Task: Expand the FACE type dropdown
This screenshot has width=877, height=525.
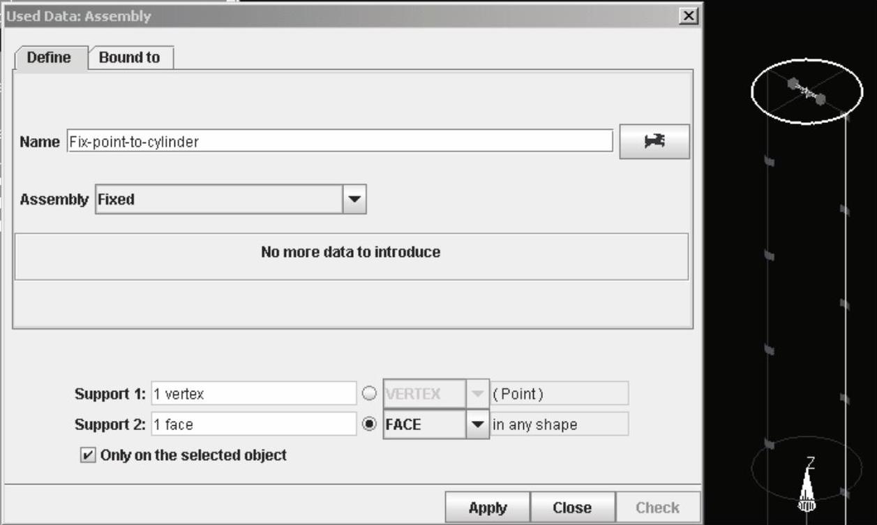Action: click(477, 424)
